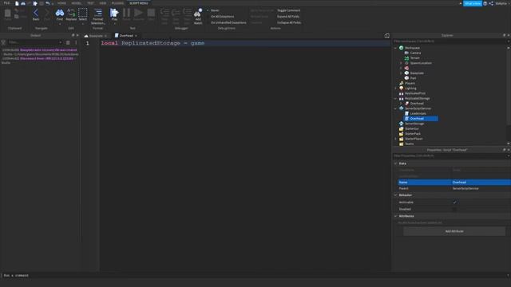Click the Add Watch debugger icon

point(198,16)
